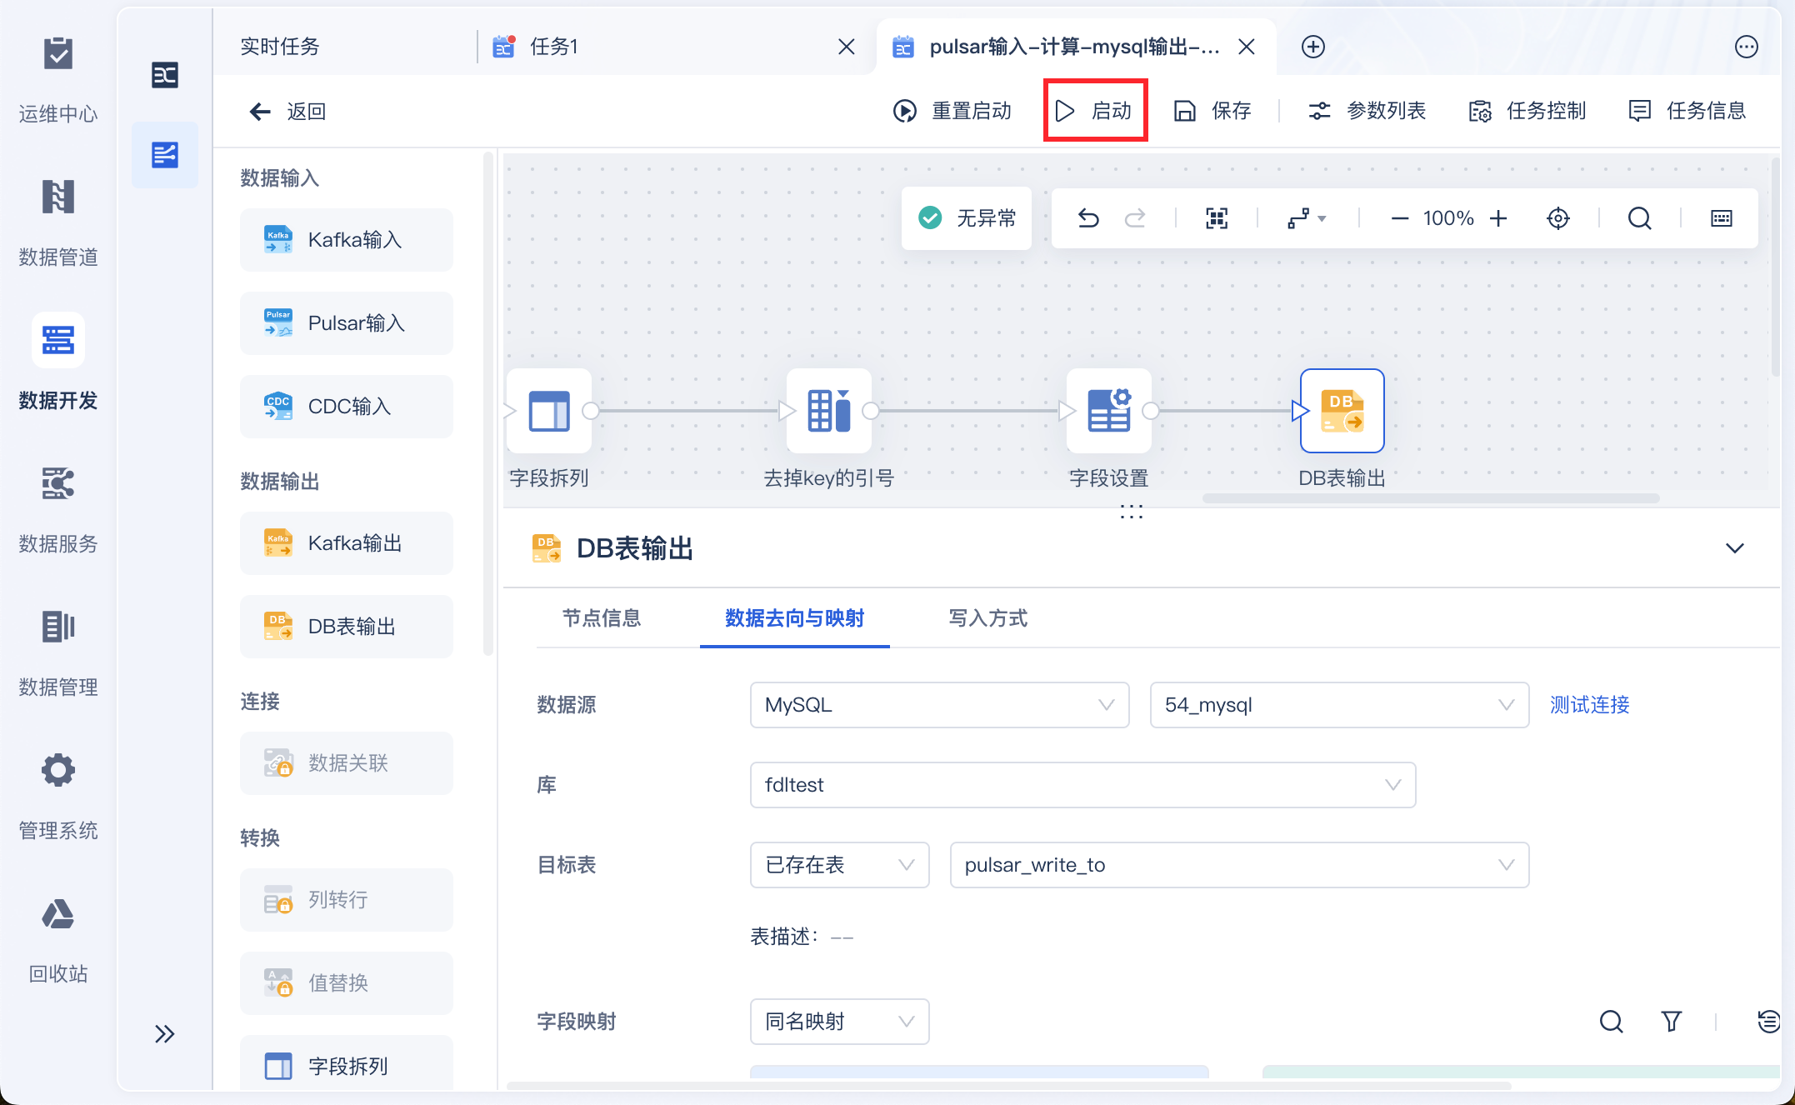Click the field mapping filter icon

pos(1671,1021)
